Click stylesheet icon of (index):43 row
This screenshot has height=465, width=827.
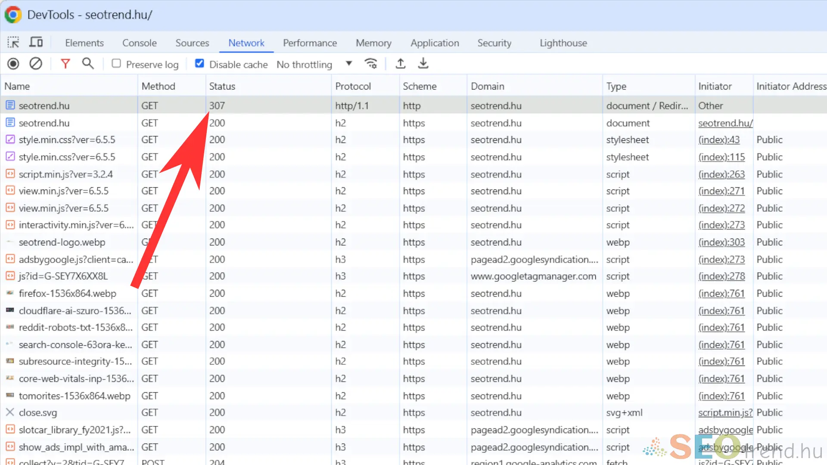click(10, 139)
